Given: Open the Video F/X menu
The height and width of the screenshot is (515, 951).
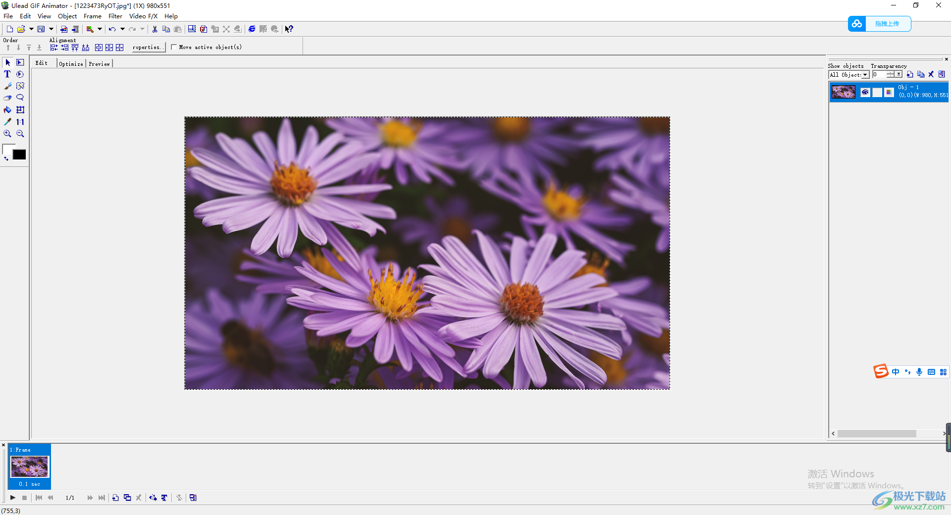Looking at the screenshot, I should tap(143, 16).
